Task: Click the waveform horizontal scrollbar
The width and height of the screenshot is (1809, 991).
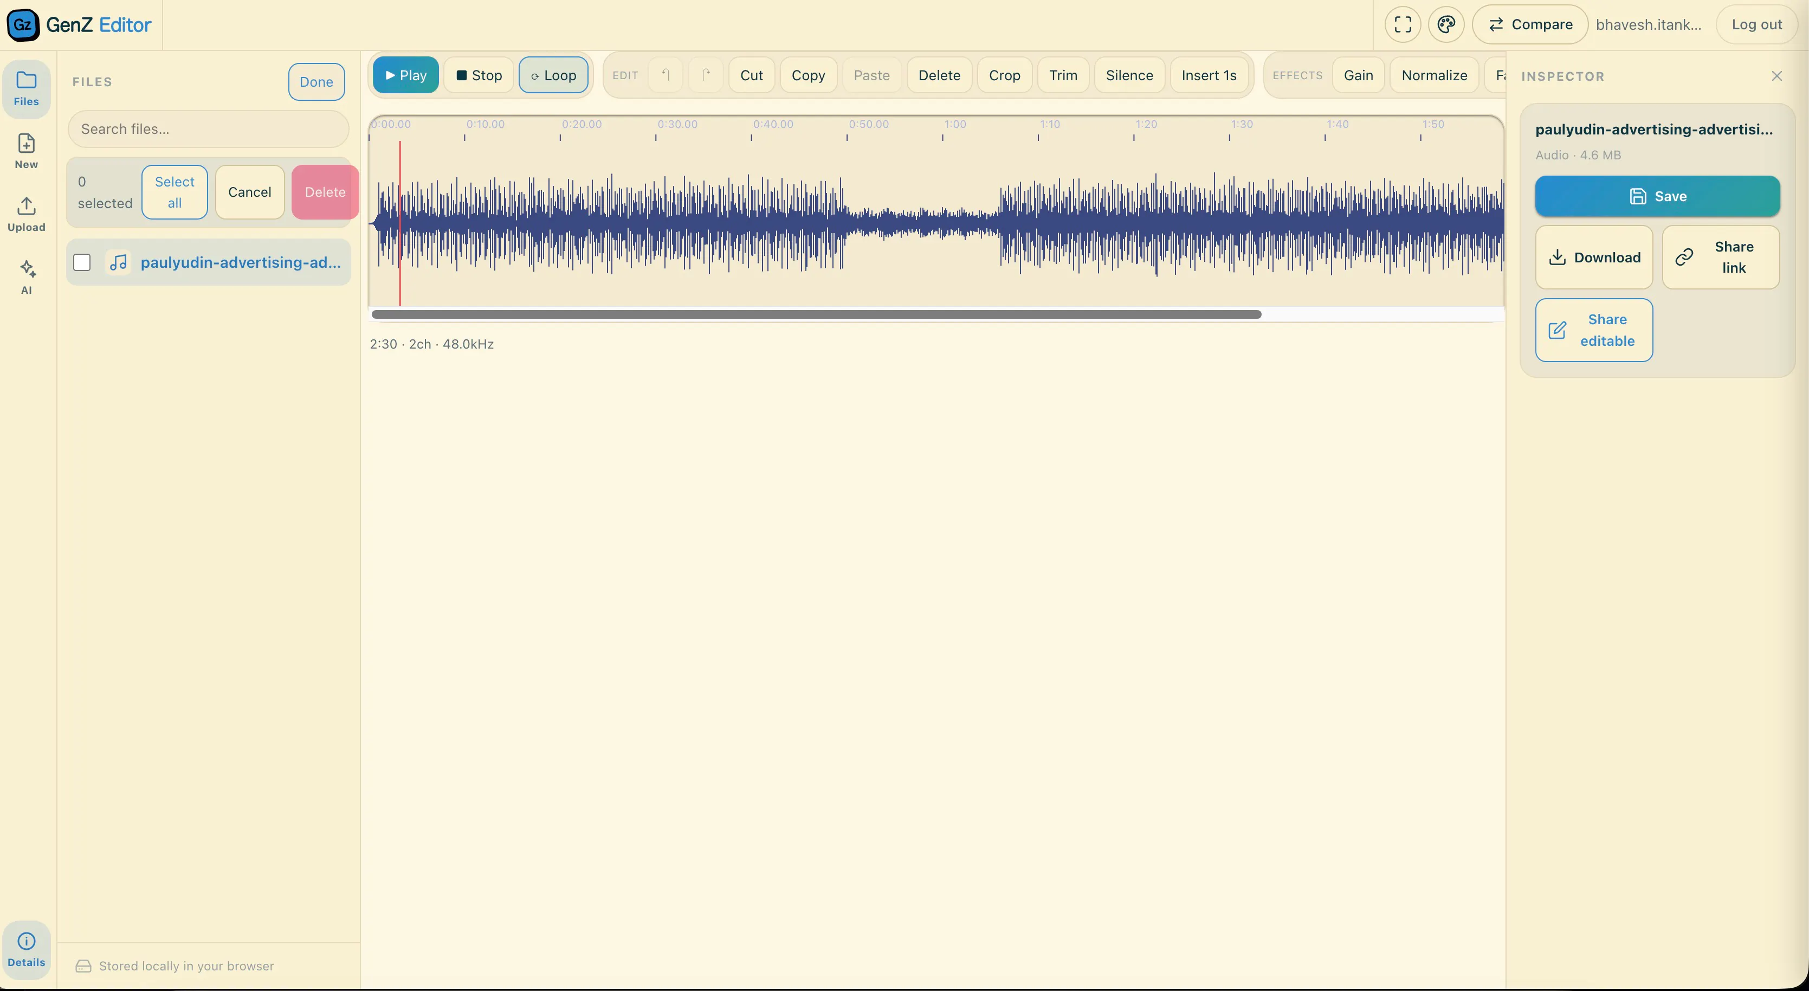Action: tap(816, 314)
